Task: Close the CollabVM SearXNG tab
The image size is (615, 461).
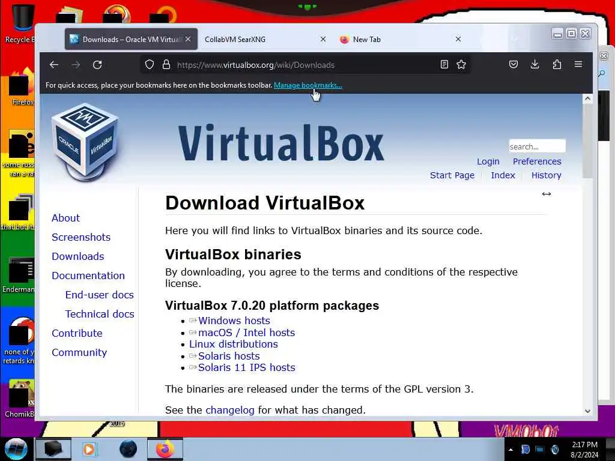Action: [323, 39]
